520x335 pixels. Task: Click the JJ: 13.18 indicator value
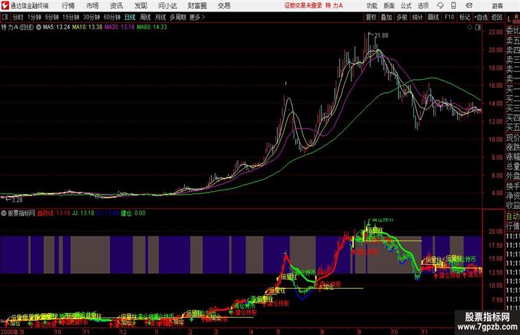tap(83, 213)
